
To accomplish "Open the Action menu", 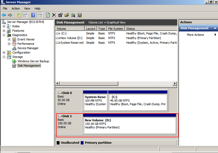I will tap(16, 8).
